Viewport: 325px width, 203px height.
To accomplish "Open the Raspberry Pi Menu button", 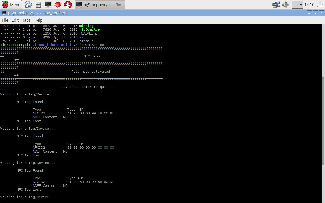I will coord(11,5).
